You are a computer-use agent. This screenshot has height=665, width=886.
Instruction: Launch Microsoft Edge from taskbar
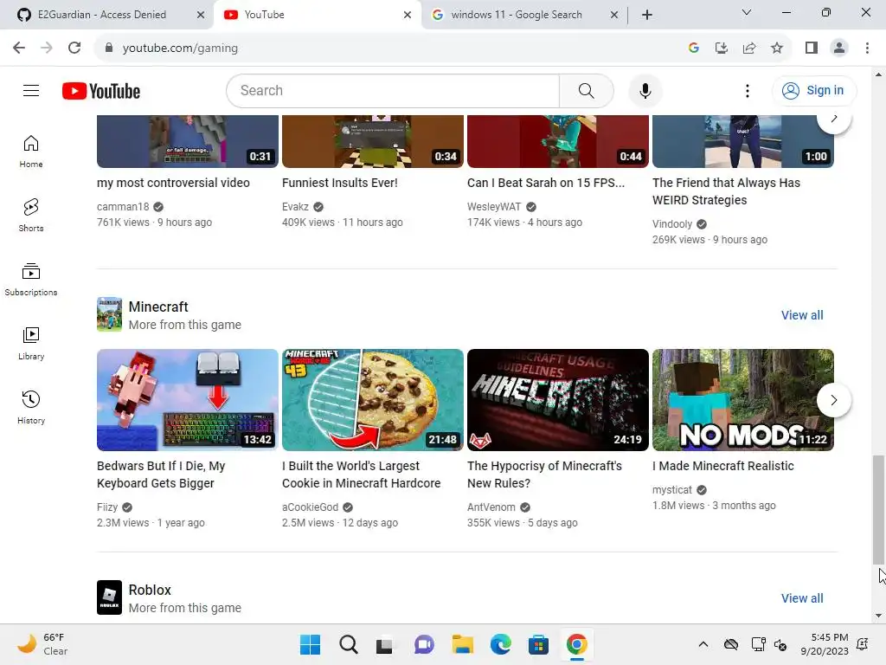(x=501, y=644)
